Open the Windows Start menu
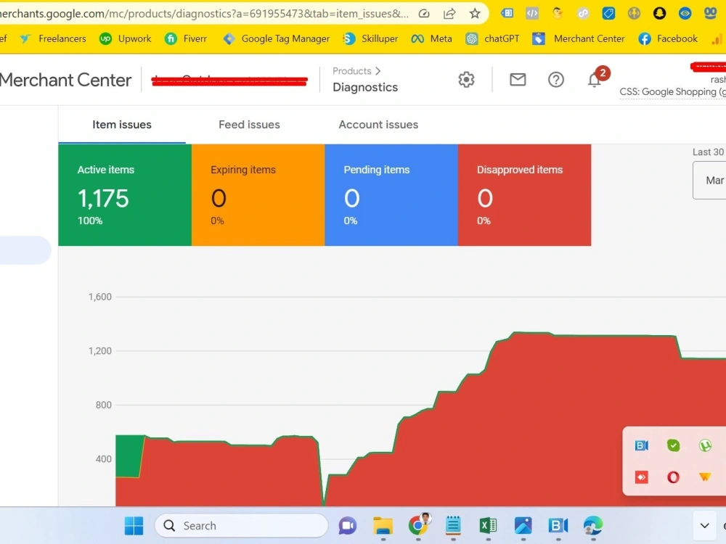This screenshot has width=726, height=544. click(134, 525)
